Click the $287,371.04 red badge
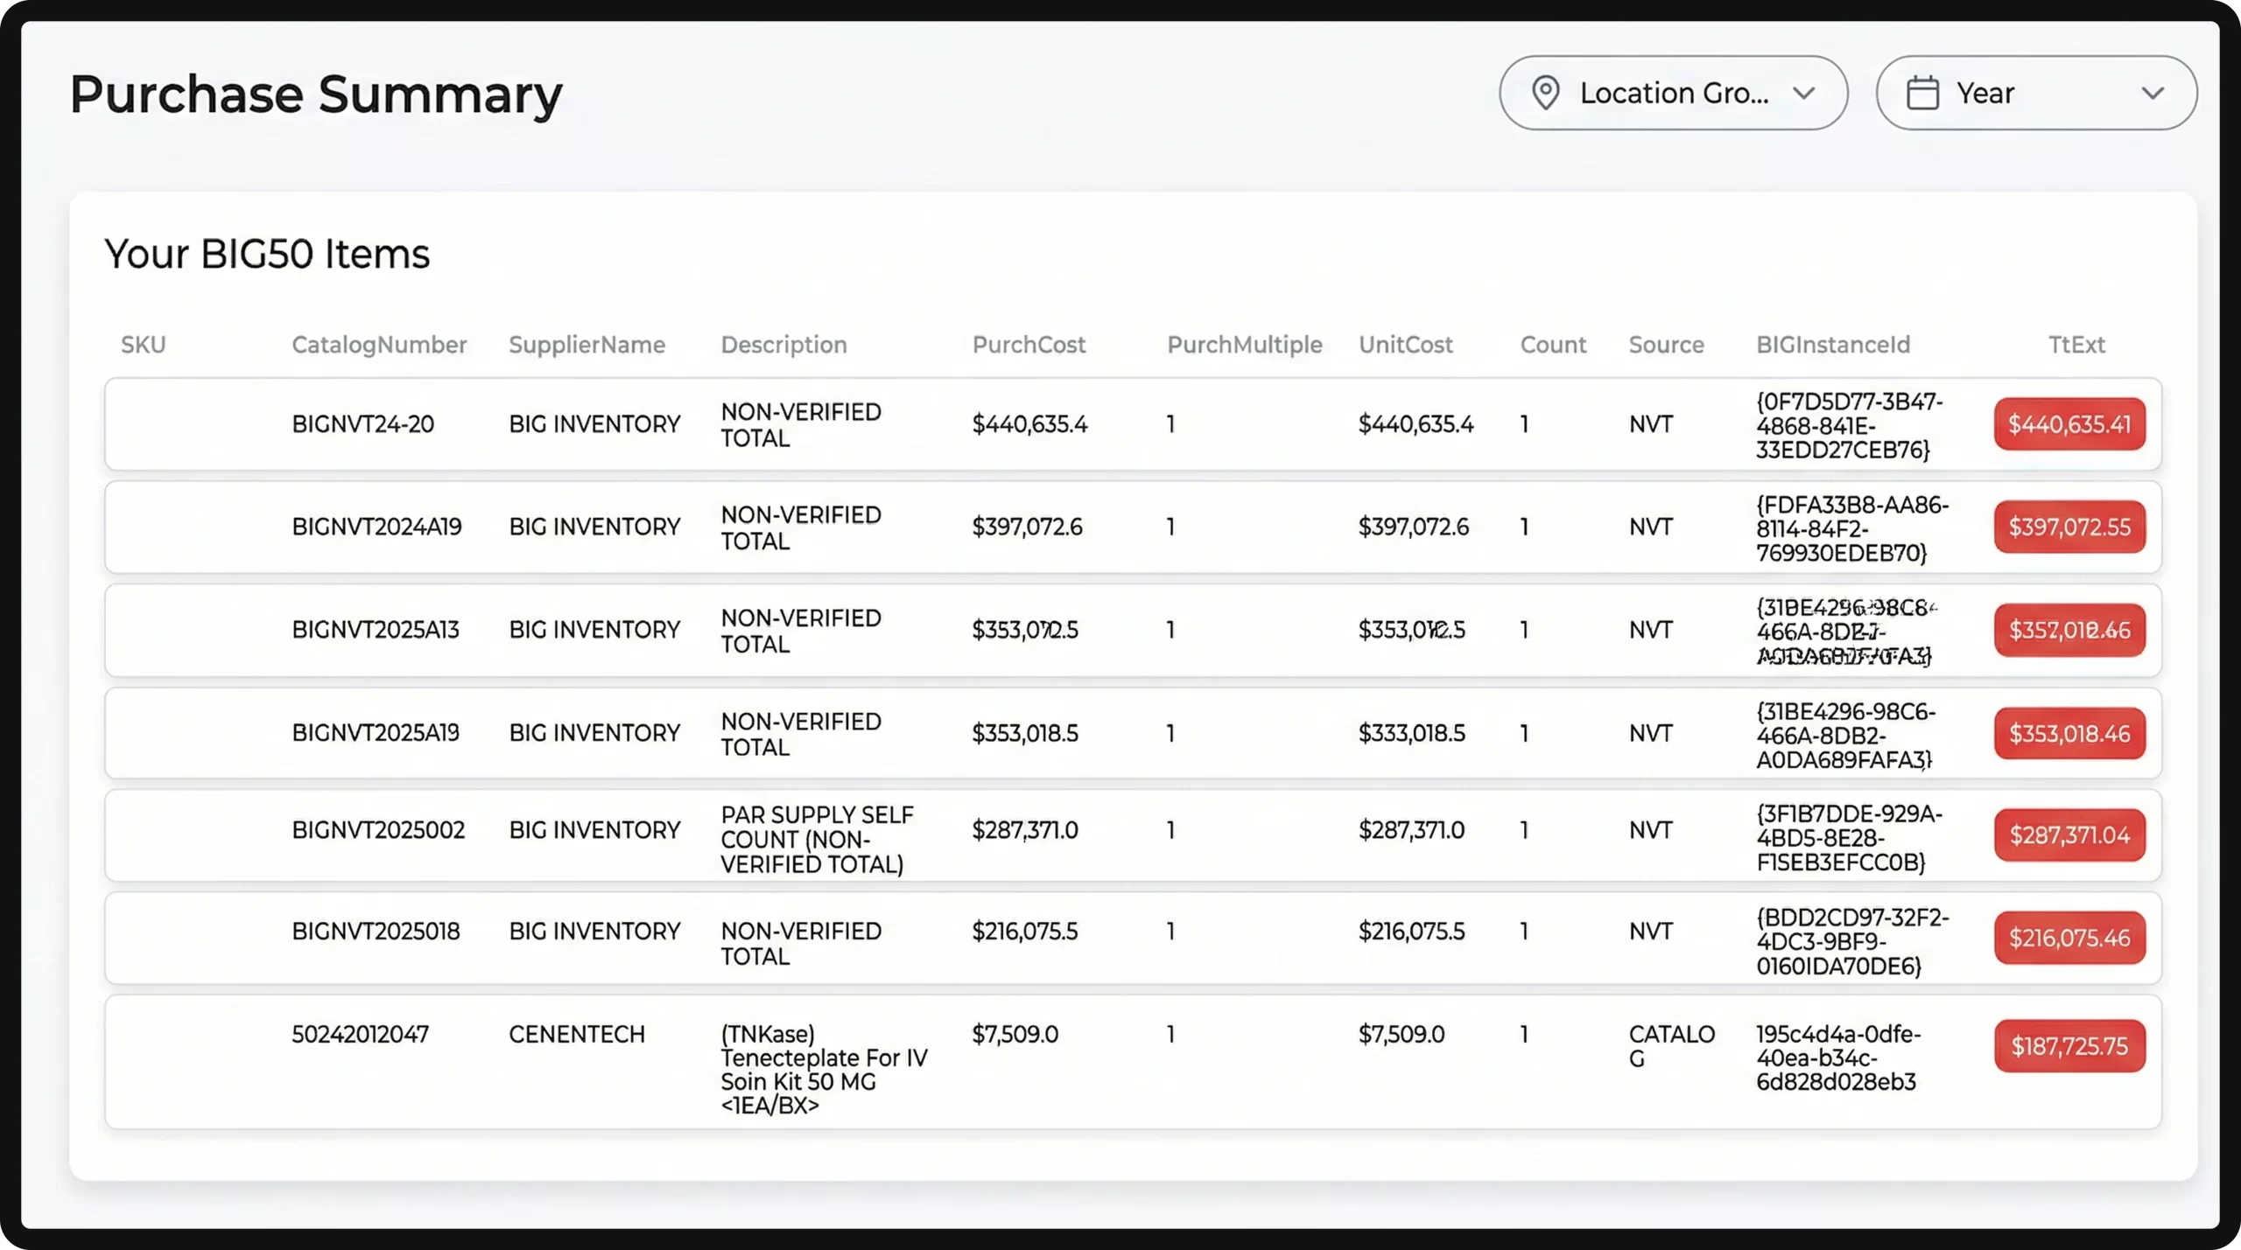The height and width of the screenshot is (1250, 2241). 2069,834
